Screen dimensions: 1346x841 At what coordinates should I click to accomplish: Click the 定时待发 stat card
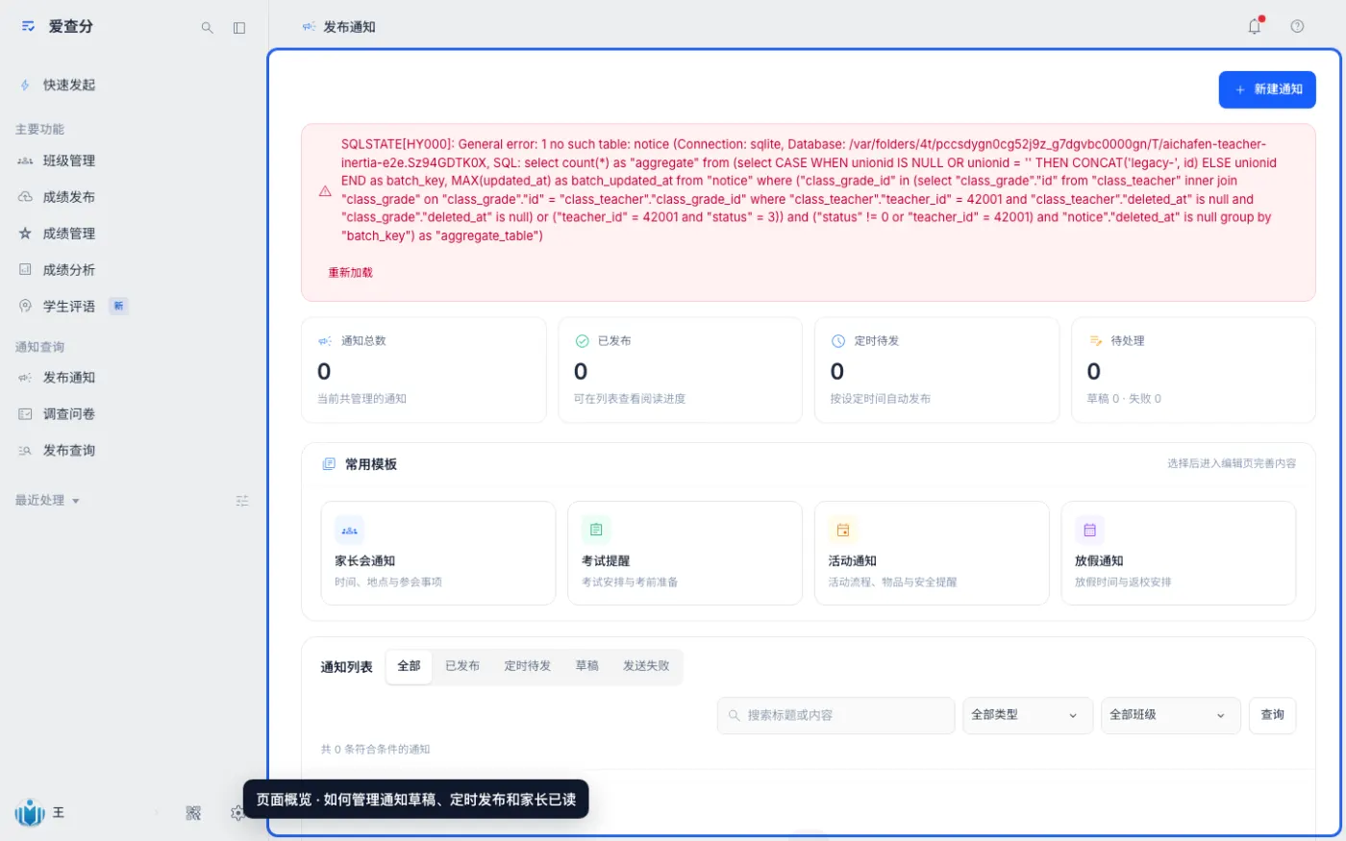(x=936, y=370)
